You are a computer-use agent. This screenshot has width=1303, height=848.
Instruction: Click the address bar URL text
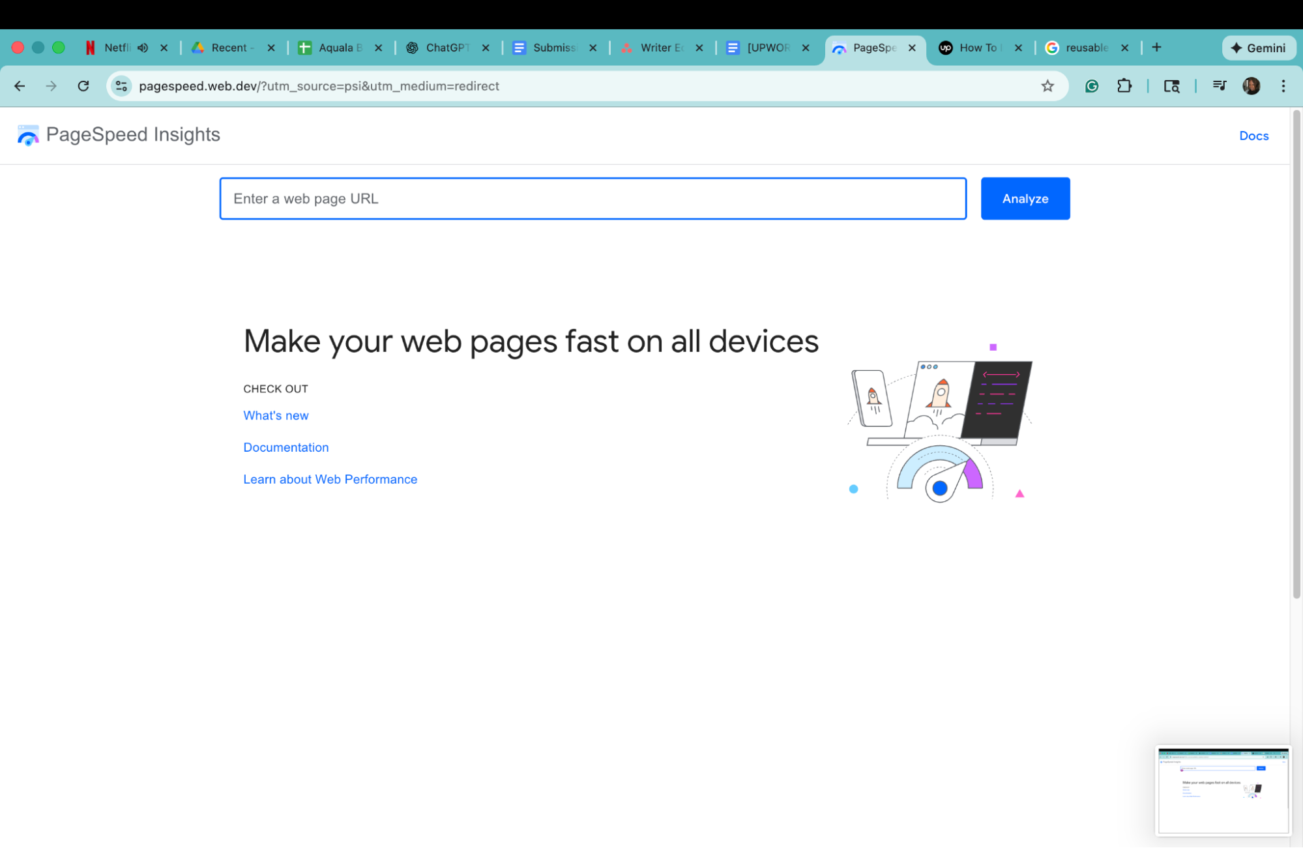319,86
